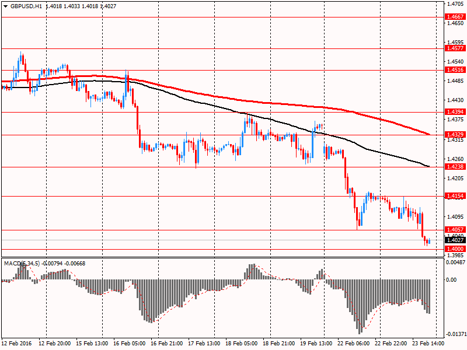The width and height of the screenshot is (467, 350).
Task: Click the 17 Feb 13:00 time label
Action: coord(204,344)
